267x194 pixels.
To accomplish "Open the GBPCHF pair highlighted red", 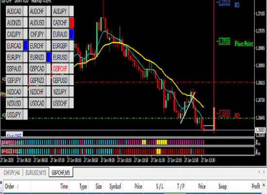I will click(x=60, y=68).
